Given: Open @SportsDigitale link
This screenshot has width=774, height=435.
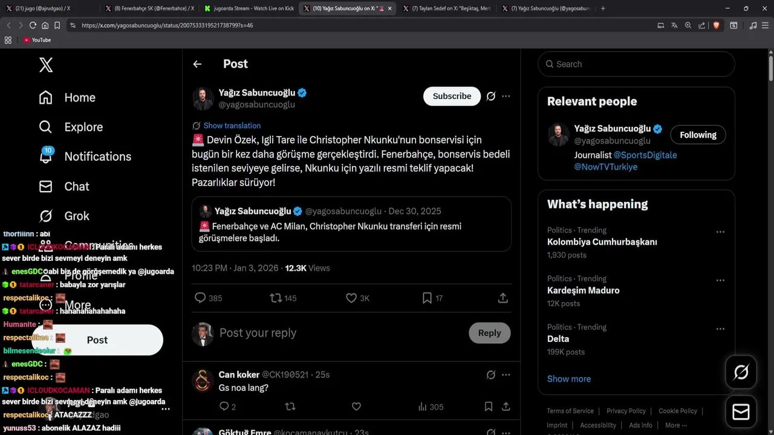Looking at the screenshot, I should pyautogui.click(x=645, y=155).
